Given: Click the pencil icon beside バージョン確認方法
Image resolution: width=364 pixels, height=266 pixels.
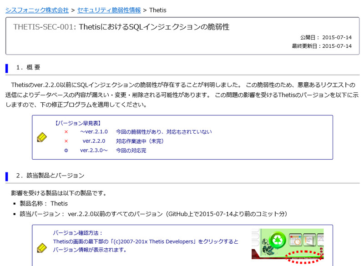Looking at the screenshot, I should point(41,247).
